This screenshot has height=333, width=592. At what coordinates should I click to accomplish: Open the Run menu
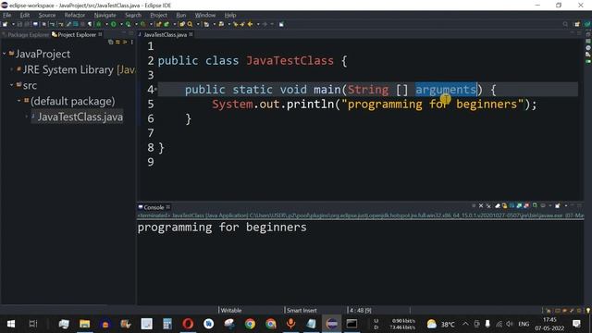(181, 15)
